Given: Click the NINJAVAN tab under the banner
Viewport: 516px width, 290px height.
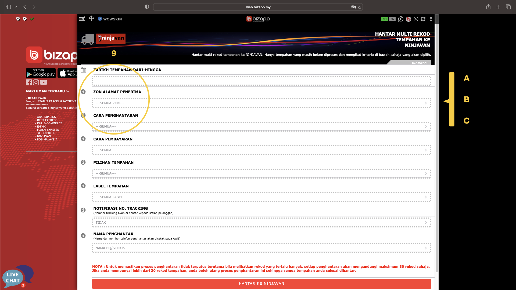Looking at the screenshot, I should (x=409, y=63).
